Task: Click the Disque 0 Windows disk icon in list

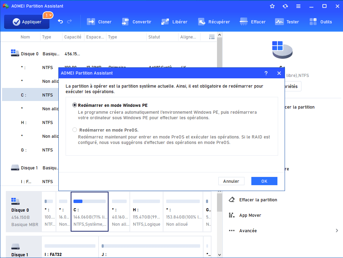Action: click(x=15, y=53)
